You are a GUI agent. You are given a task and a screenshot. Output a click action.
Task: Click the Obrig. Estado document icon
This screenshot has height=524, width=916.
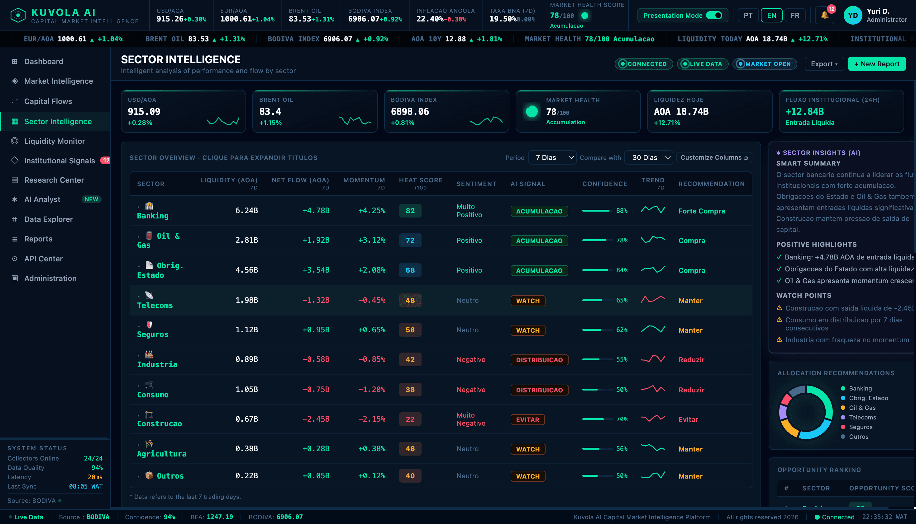[x=149, y=265]
